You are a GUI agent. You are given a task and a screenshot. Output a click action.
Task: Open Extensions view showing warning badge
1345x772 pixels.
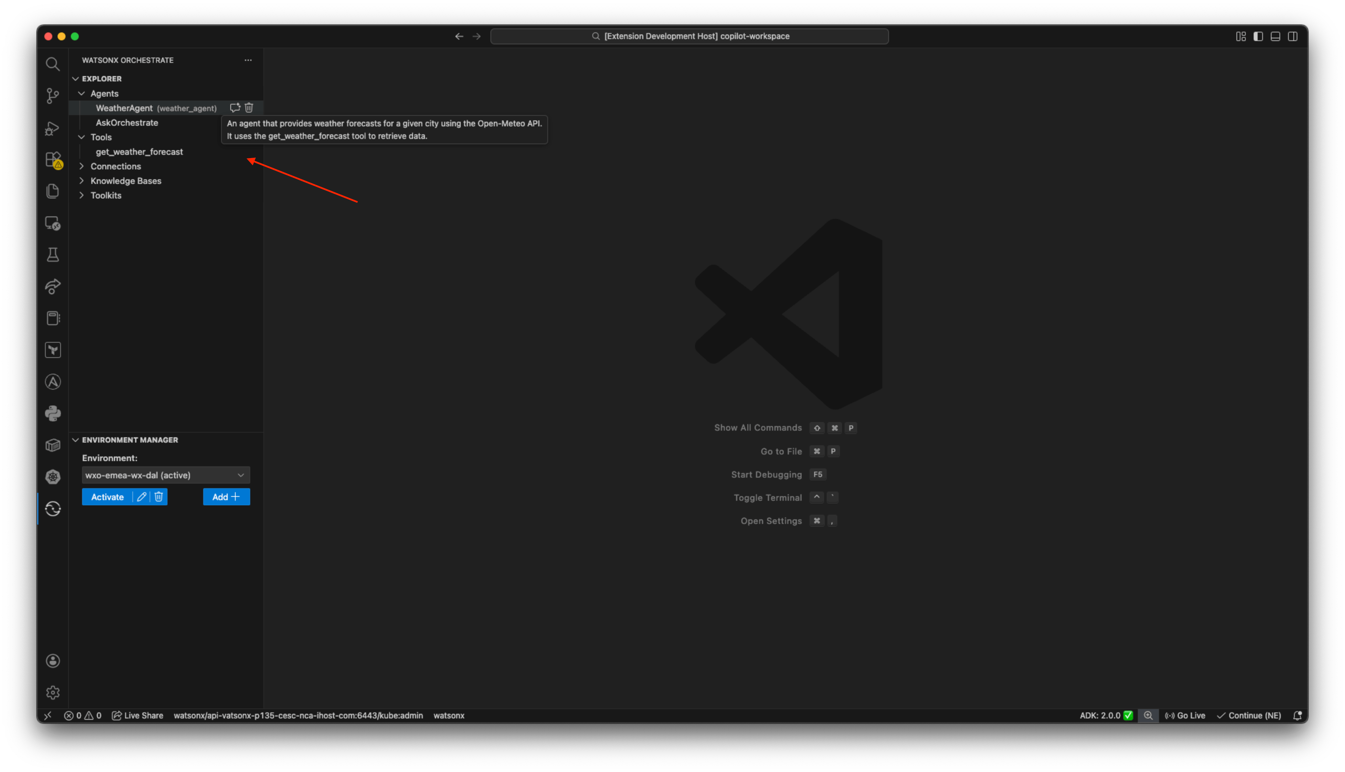pyautogui.click(x=53, y=160)
